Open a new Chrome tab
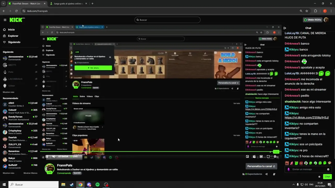This screenshot has width=335, height=188. tap(92, 4)
